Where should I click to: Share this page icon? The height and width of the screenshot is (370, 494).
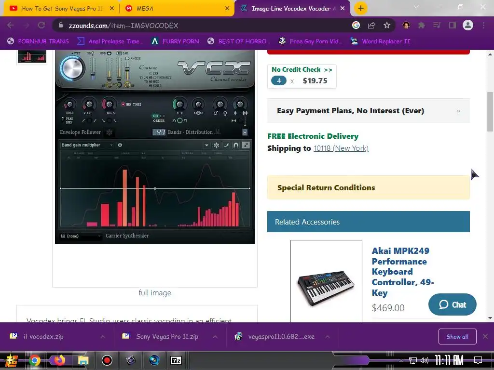point(371,26)
